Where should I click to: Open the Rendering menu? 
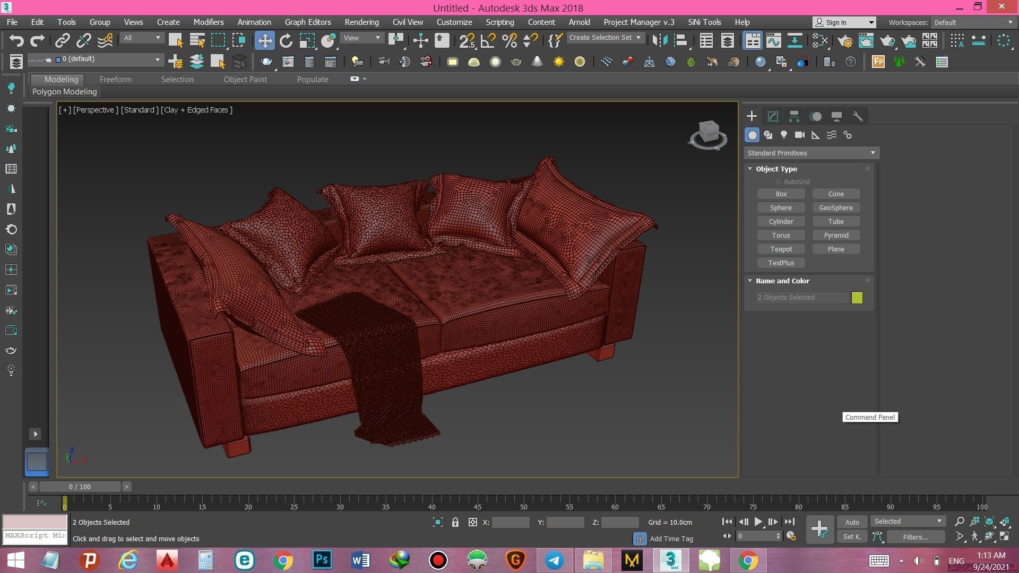coord(361,22)
